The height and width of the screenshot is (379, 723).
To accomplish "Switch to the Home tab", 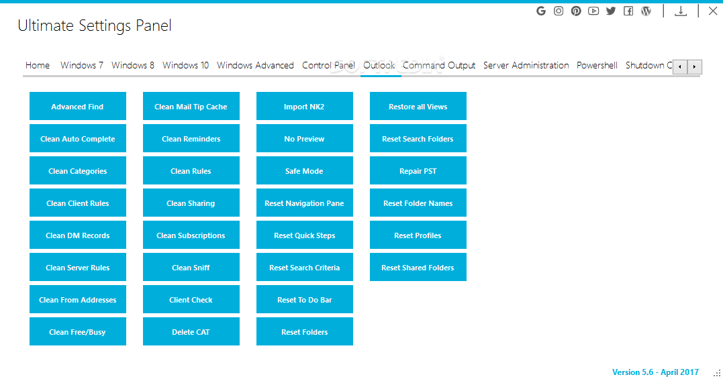I will [x=38, y=65].
